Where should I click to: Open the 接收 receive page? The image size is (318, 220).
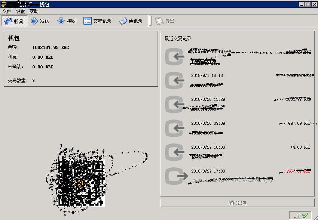point(67,21)
